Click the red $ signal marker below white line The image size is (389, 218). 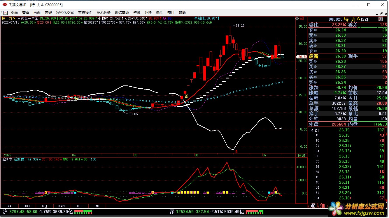(236, 151)
